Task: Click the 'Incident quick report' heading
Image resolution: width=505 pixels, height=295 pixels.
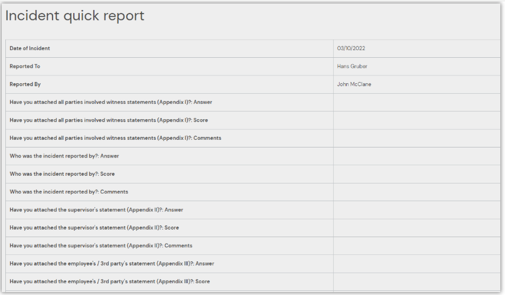Action: tap(74, 16)
